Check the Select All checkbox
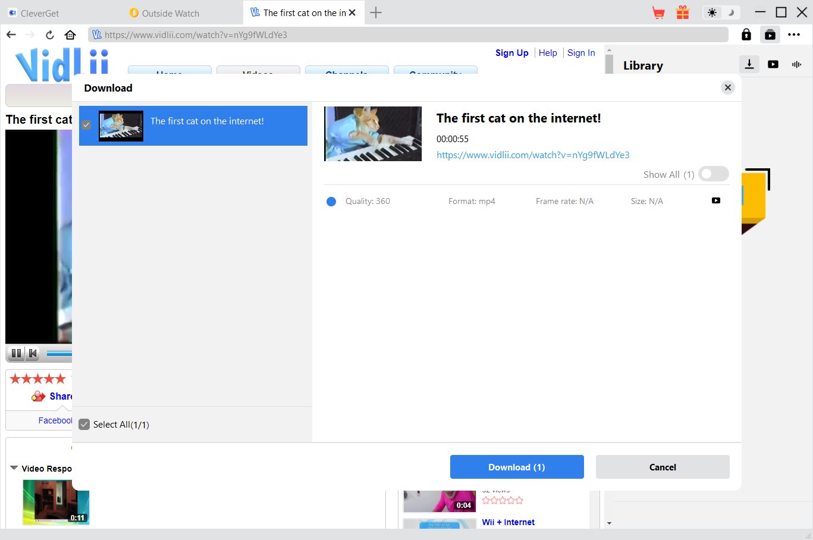Image resolution: width=813 pixels, height=540 pixels. coord(84,425)
